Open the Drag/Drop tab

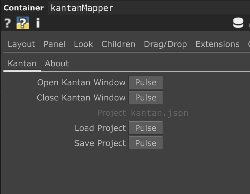[165, 44]
